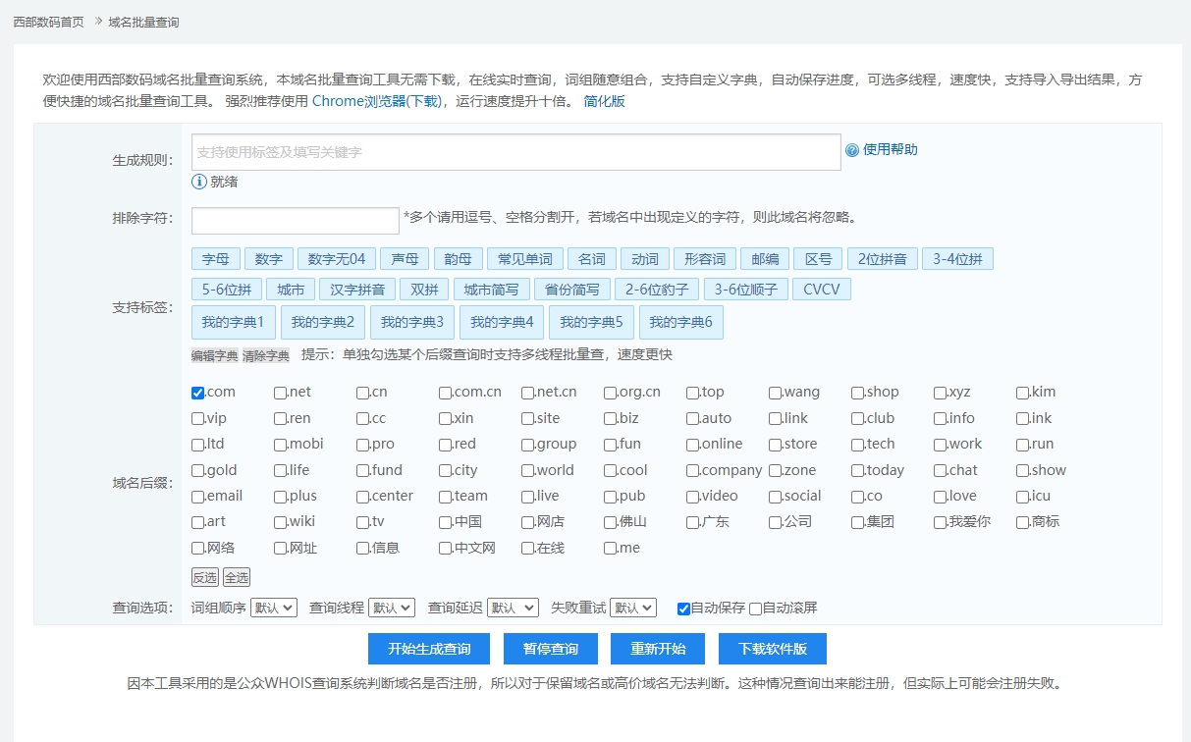Viewport: 1191px width, 742px height.
Task: Focus the 生成规则 input field
Action: click(x=516, y=152)
